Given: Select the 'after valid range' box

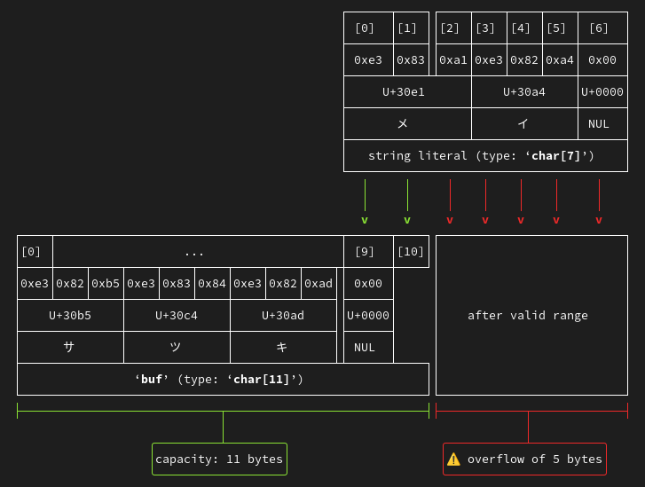Looking at the screenshot, I should pos(528,315).
